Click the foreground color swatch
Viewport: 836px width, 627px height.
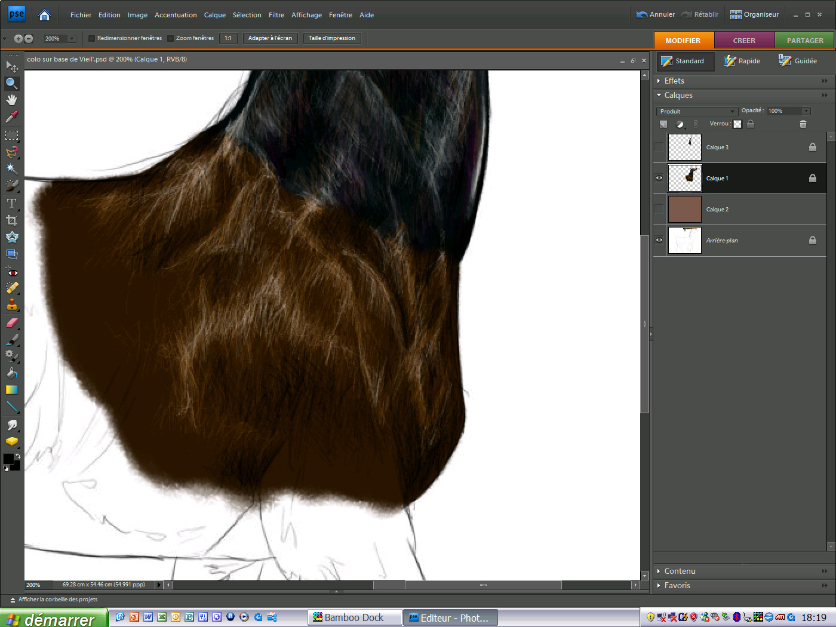coord(8,459)
